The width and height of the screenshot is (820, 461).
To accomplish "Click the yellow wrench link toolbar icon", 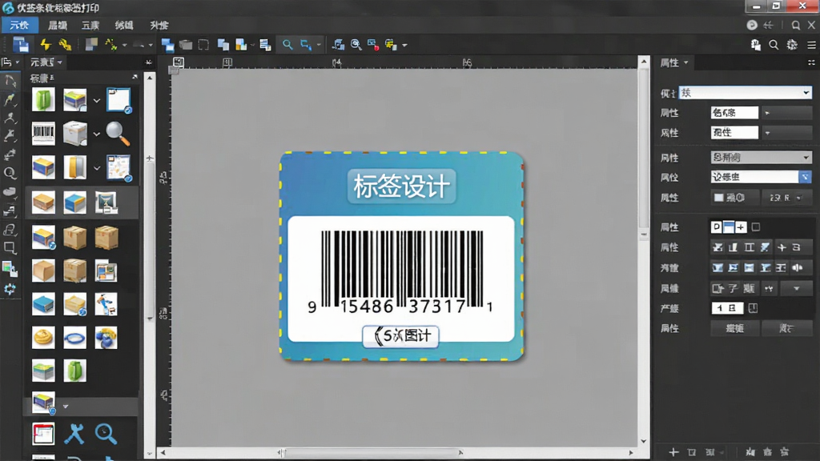I will point(65,45).
